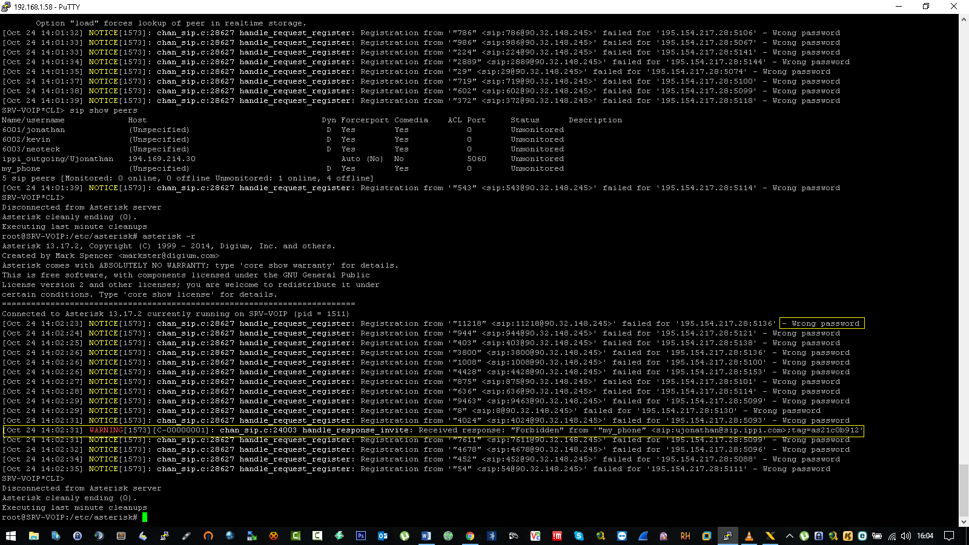Open the white Camtasia icon on taskbar
Viewport: 969px width, 545px height.
tap(317, 536)
